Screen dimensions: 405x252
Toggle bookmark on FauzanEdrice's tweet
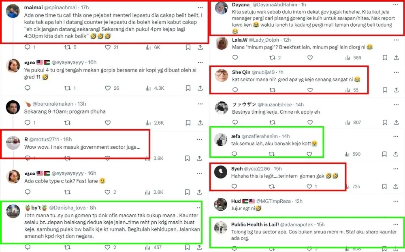[384, 123]
